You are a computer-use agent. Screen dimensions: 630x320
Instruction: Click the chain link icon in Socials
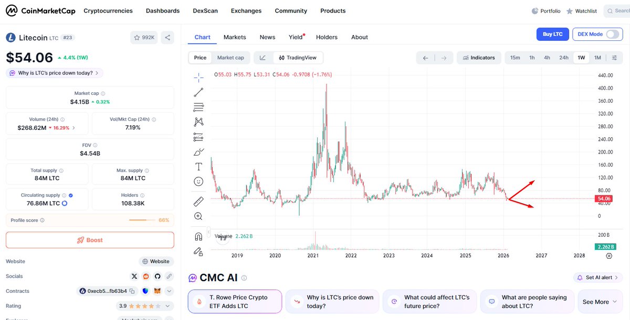(x=169, y=276)
